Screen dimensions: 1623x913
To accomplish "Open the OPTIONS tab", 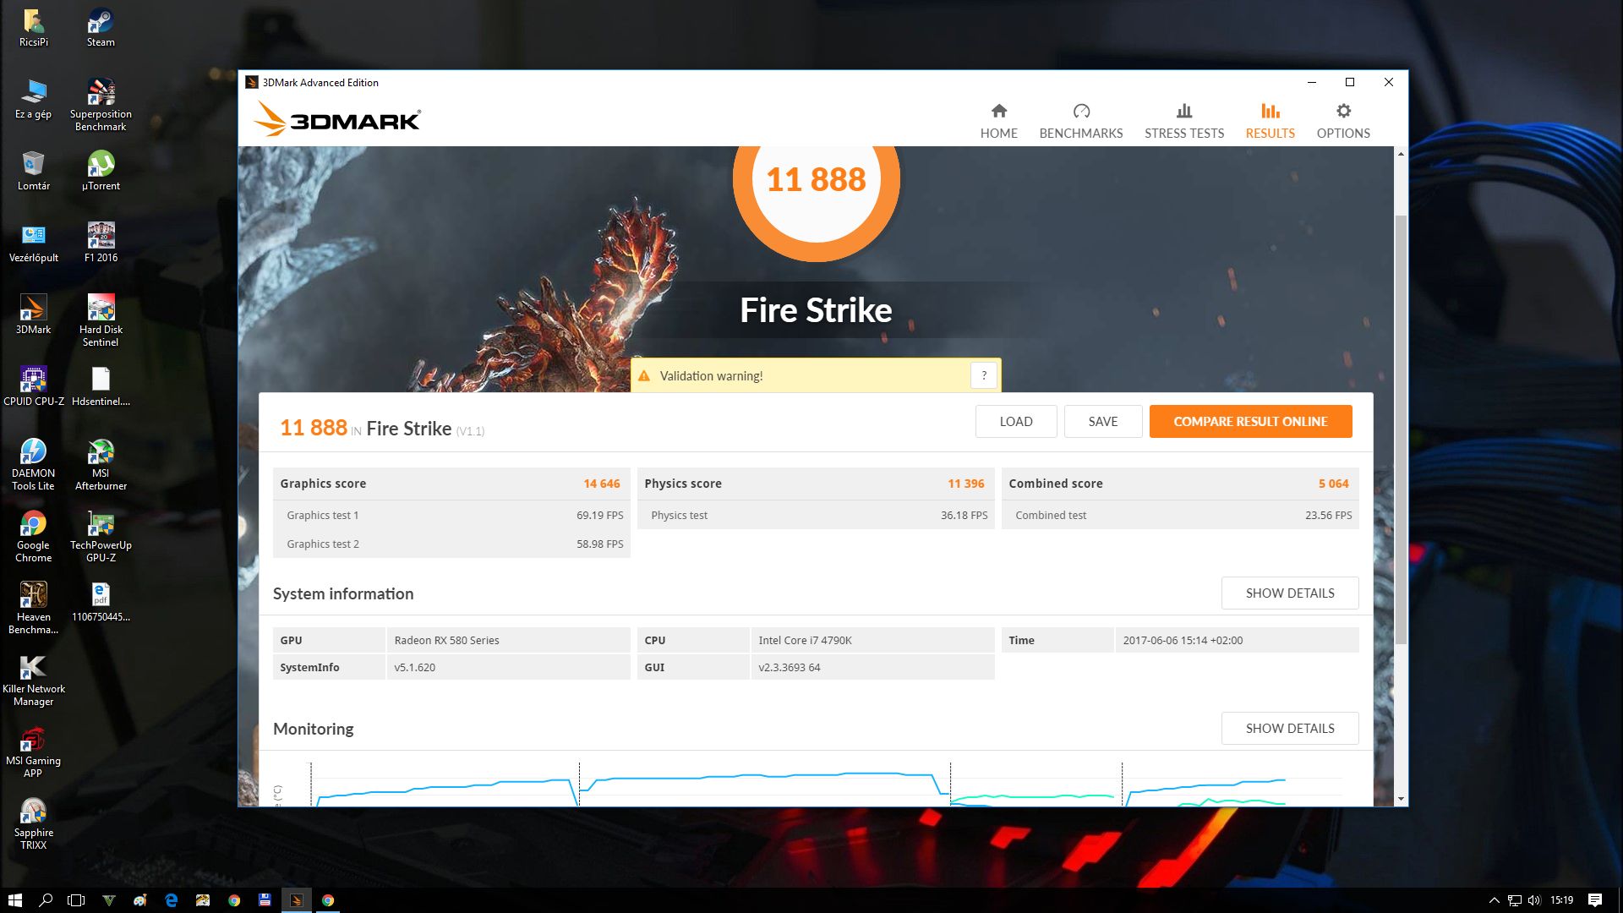I will 1343,121.
